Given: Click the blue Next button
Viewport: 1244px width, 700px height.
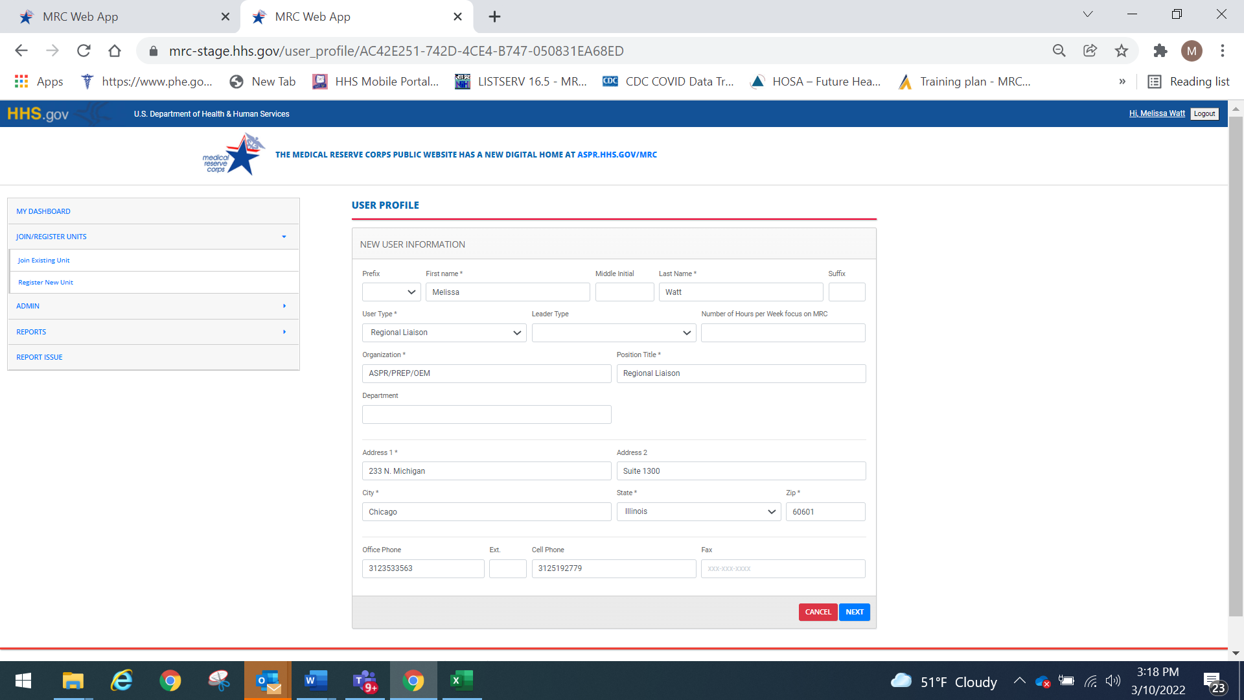Looking at the screenshot, I should (x=854, y=612).
